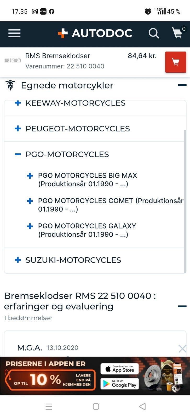Collapse PGO-MOTORCYCLES list
Viewport: 190px width, 418px height.
(x=18, y=154)
